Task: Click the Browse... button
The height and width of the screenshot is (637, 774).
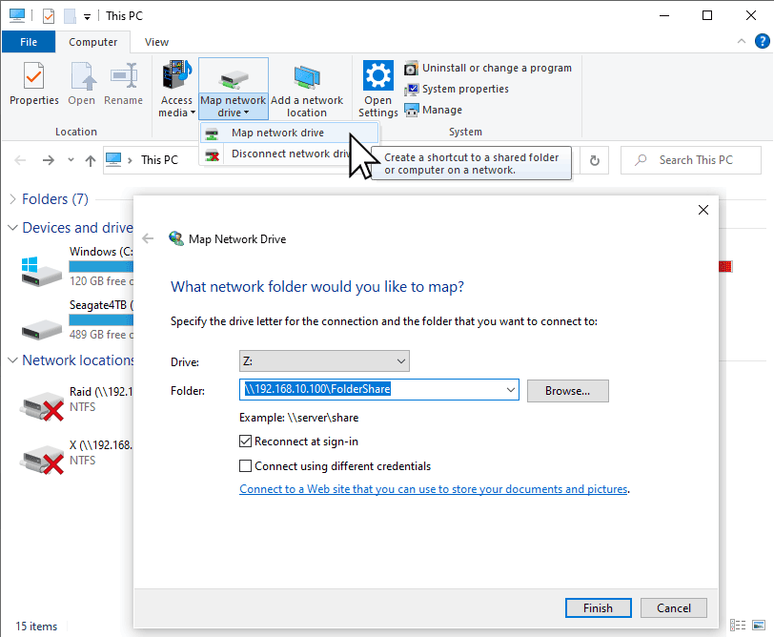Action: coord(568,391)
